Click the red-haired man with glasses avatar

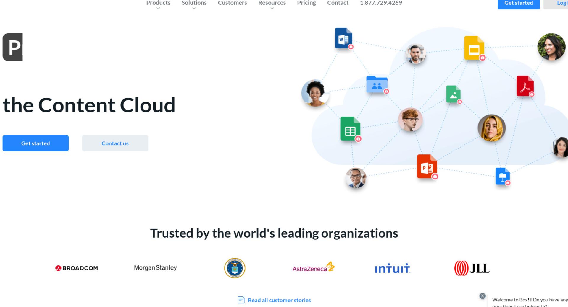pyautogui.click(x=410, y=120)
